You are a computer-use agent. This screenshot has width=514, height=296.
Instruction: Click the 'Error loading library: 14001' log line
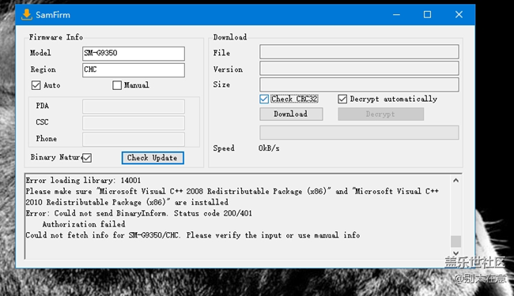coord(83,181)
